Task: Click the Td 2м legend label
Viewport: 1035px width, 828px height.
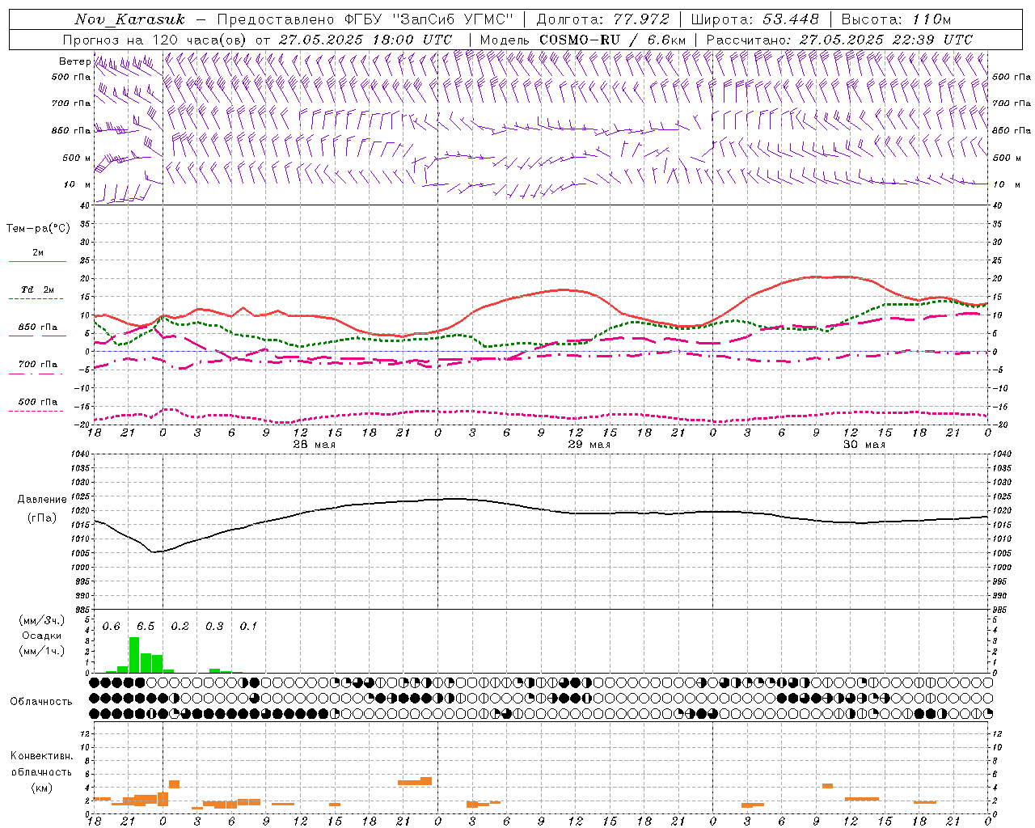Action: pos(38,289)
